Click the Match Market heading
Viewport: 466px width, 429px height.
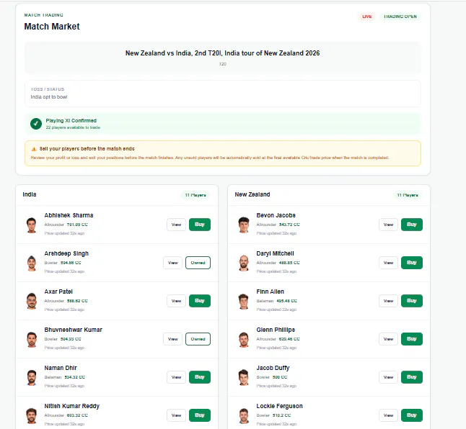click(52, 27)
